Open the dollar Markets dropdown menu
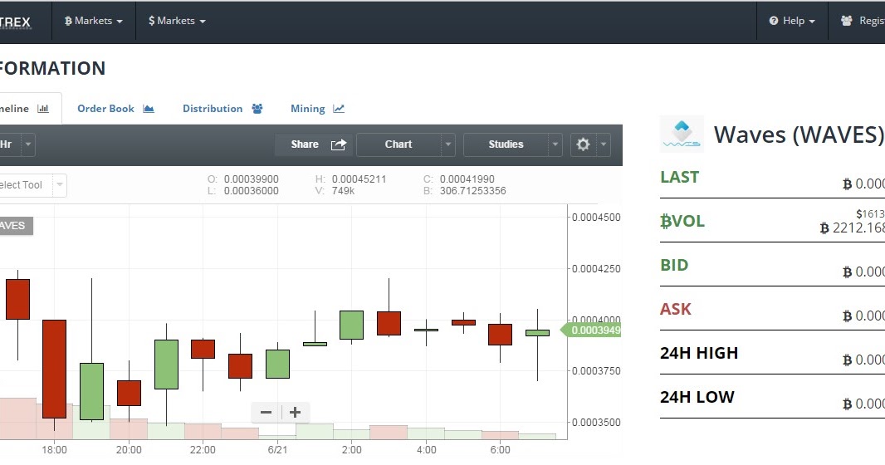This screenshot has width=885, height=465. tap(177, 21)
